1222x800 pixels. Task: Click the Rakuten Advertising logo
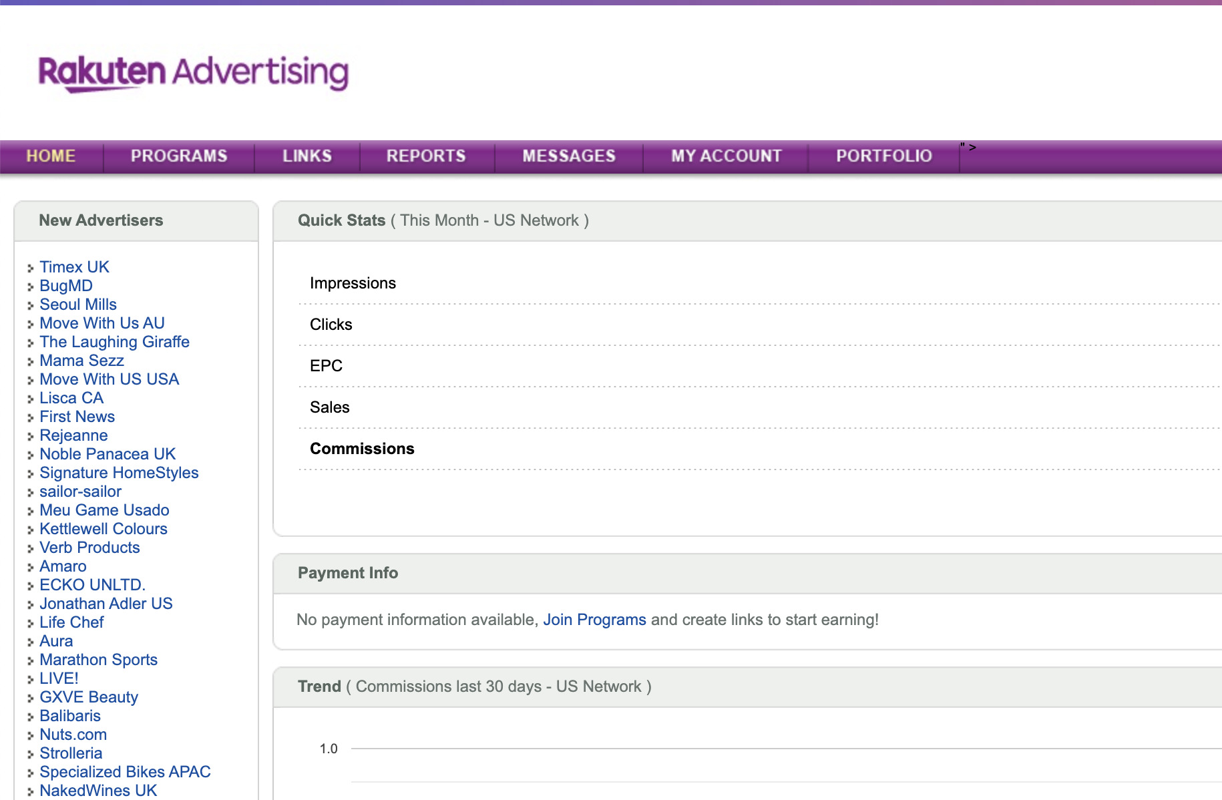click(x=194, y=73)
